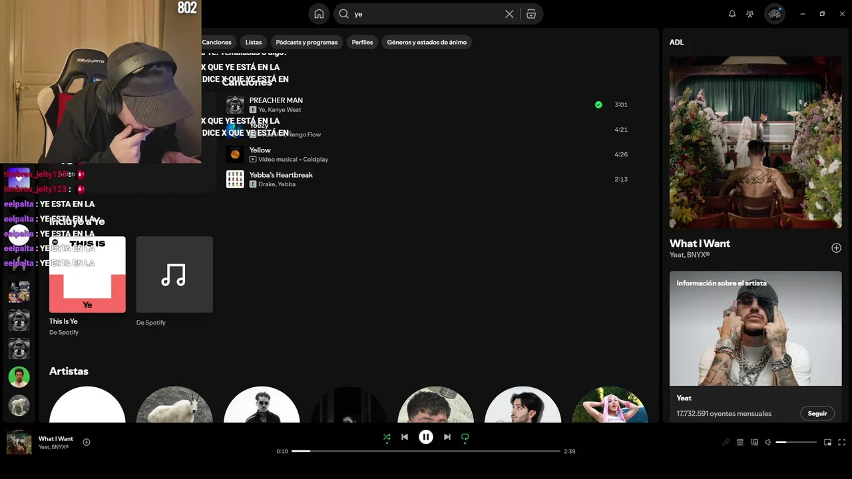Open the collage playlist thumbnail in left sidebar

(x=19, y=291)
